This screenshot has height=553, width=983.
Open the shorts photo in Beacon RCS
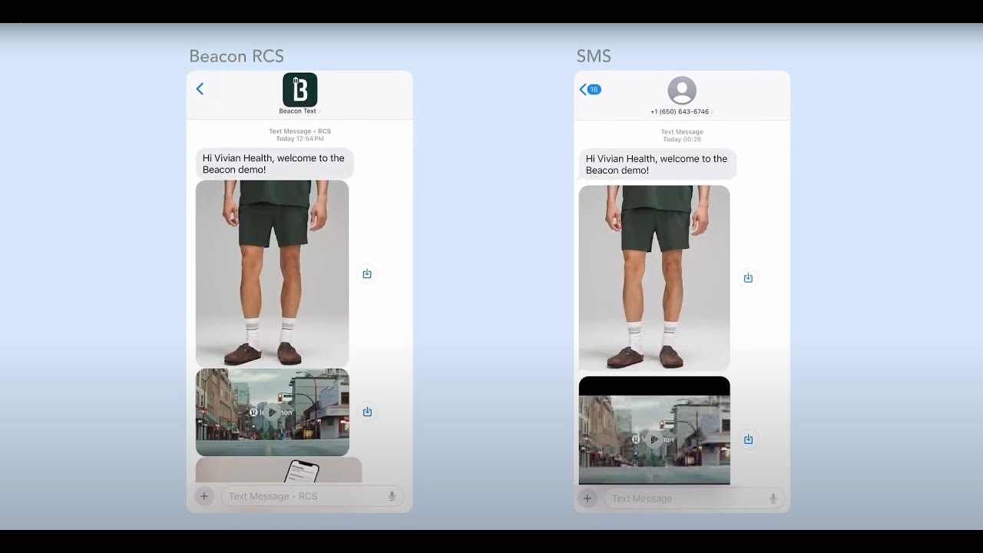point(272,273)
